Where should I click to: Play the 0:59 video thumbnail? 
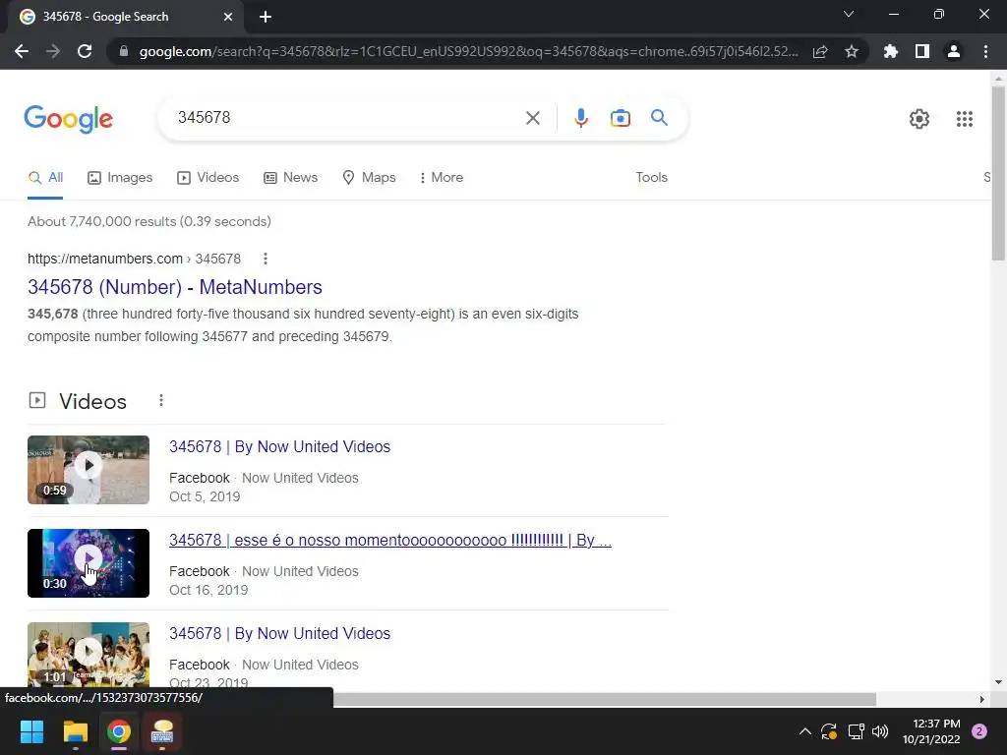pyautogui.click(x=88, y=470)
